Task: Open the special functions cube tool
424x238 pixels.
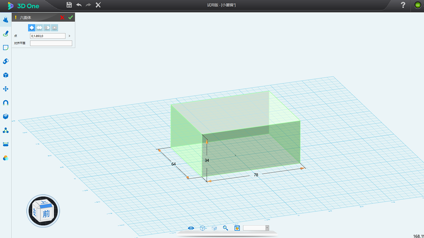Action: click(6, 75)
